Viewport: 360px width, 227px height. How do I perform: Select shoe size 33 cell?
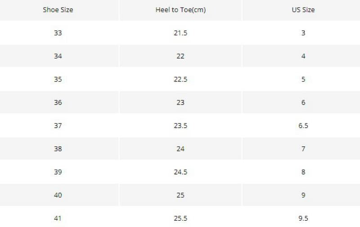58,33
